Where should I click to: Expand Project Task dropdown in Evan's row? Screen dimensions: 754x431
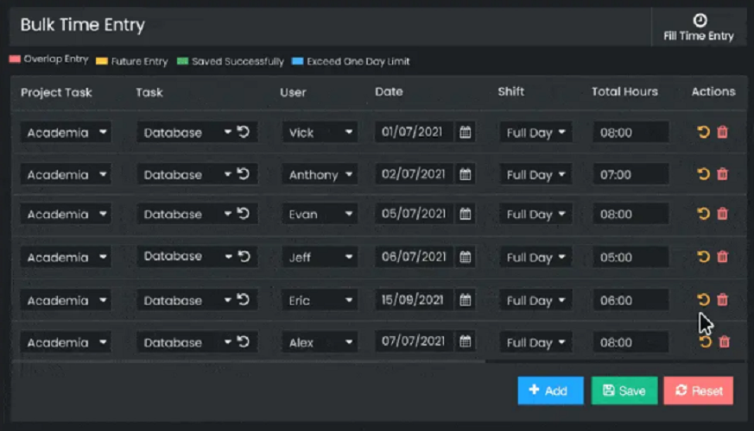point(66,215)
